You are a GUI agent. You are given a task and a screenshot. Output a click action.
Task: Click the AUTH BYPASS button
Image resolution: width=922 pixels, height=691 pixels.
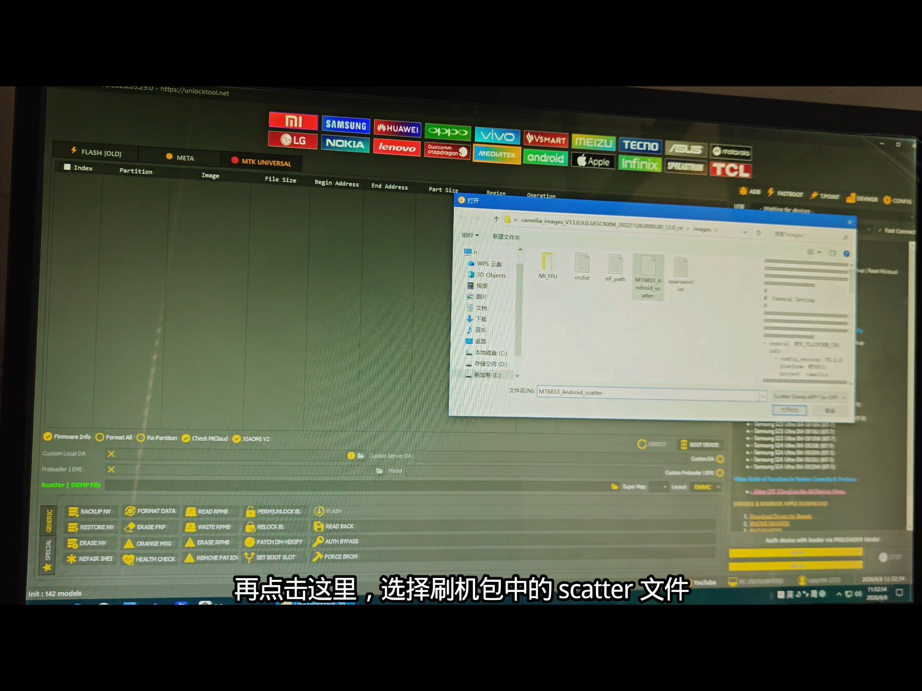click(336, 541)
